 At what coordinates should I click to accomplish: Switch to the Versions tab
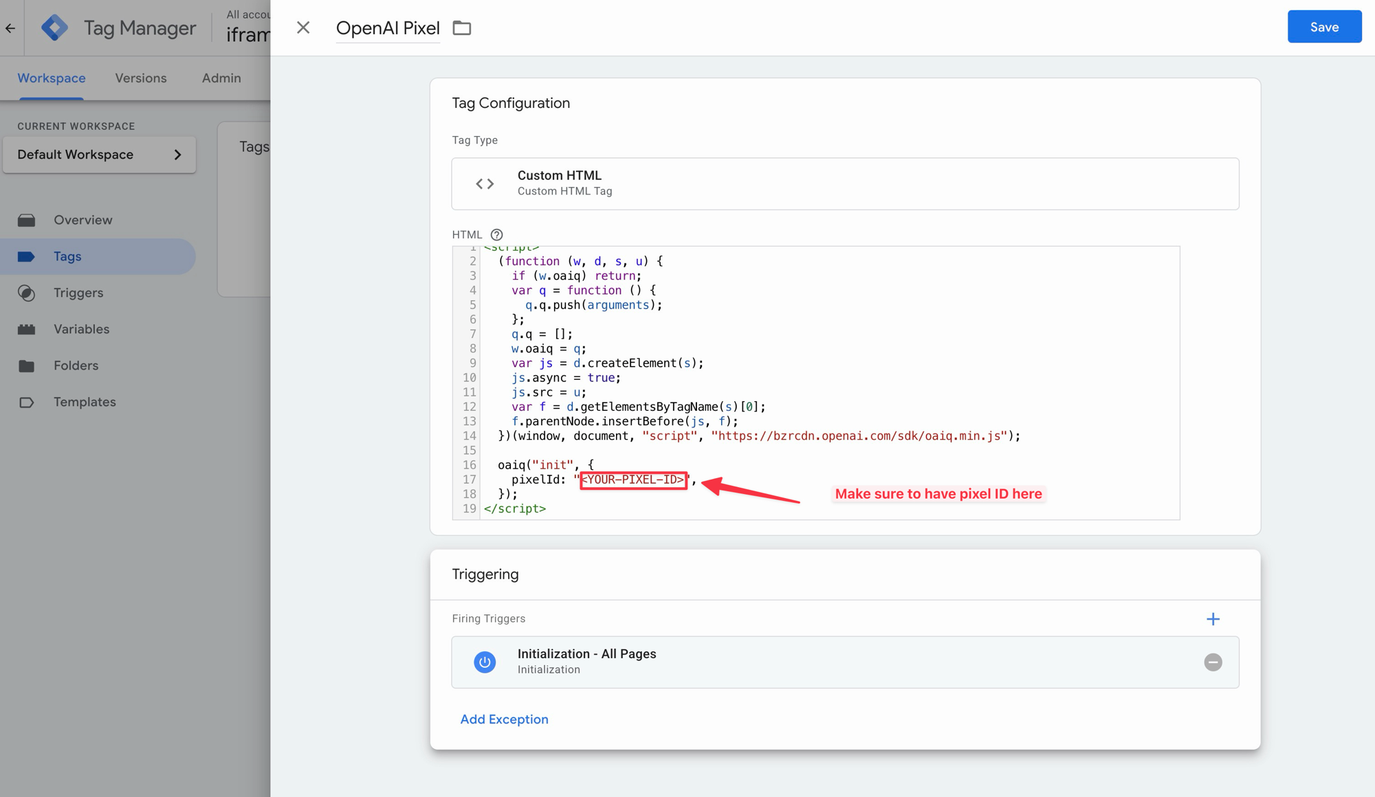(141, 78)
